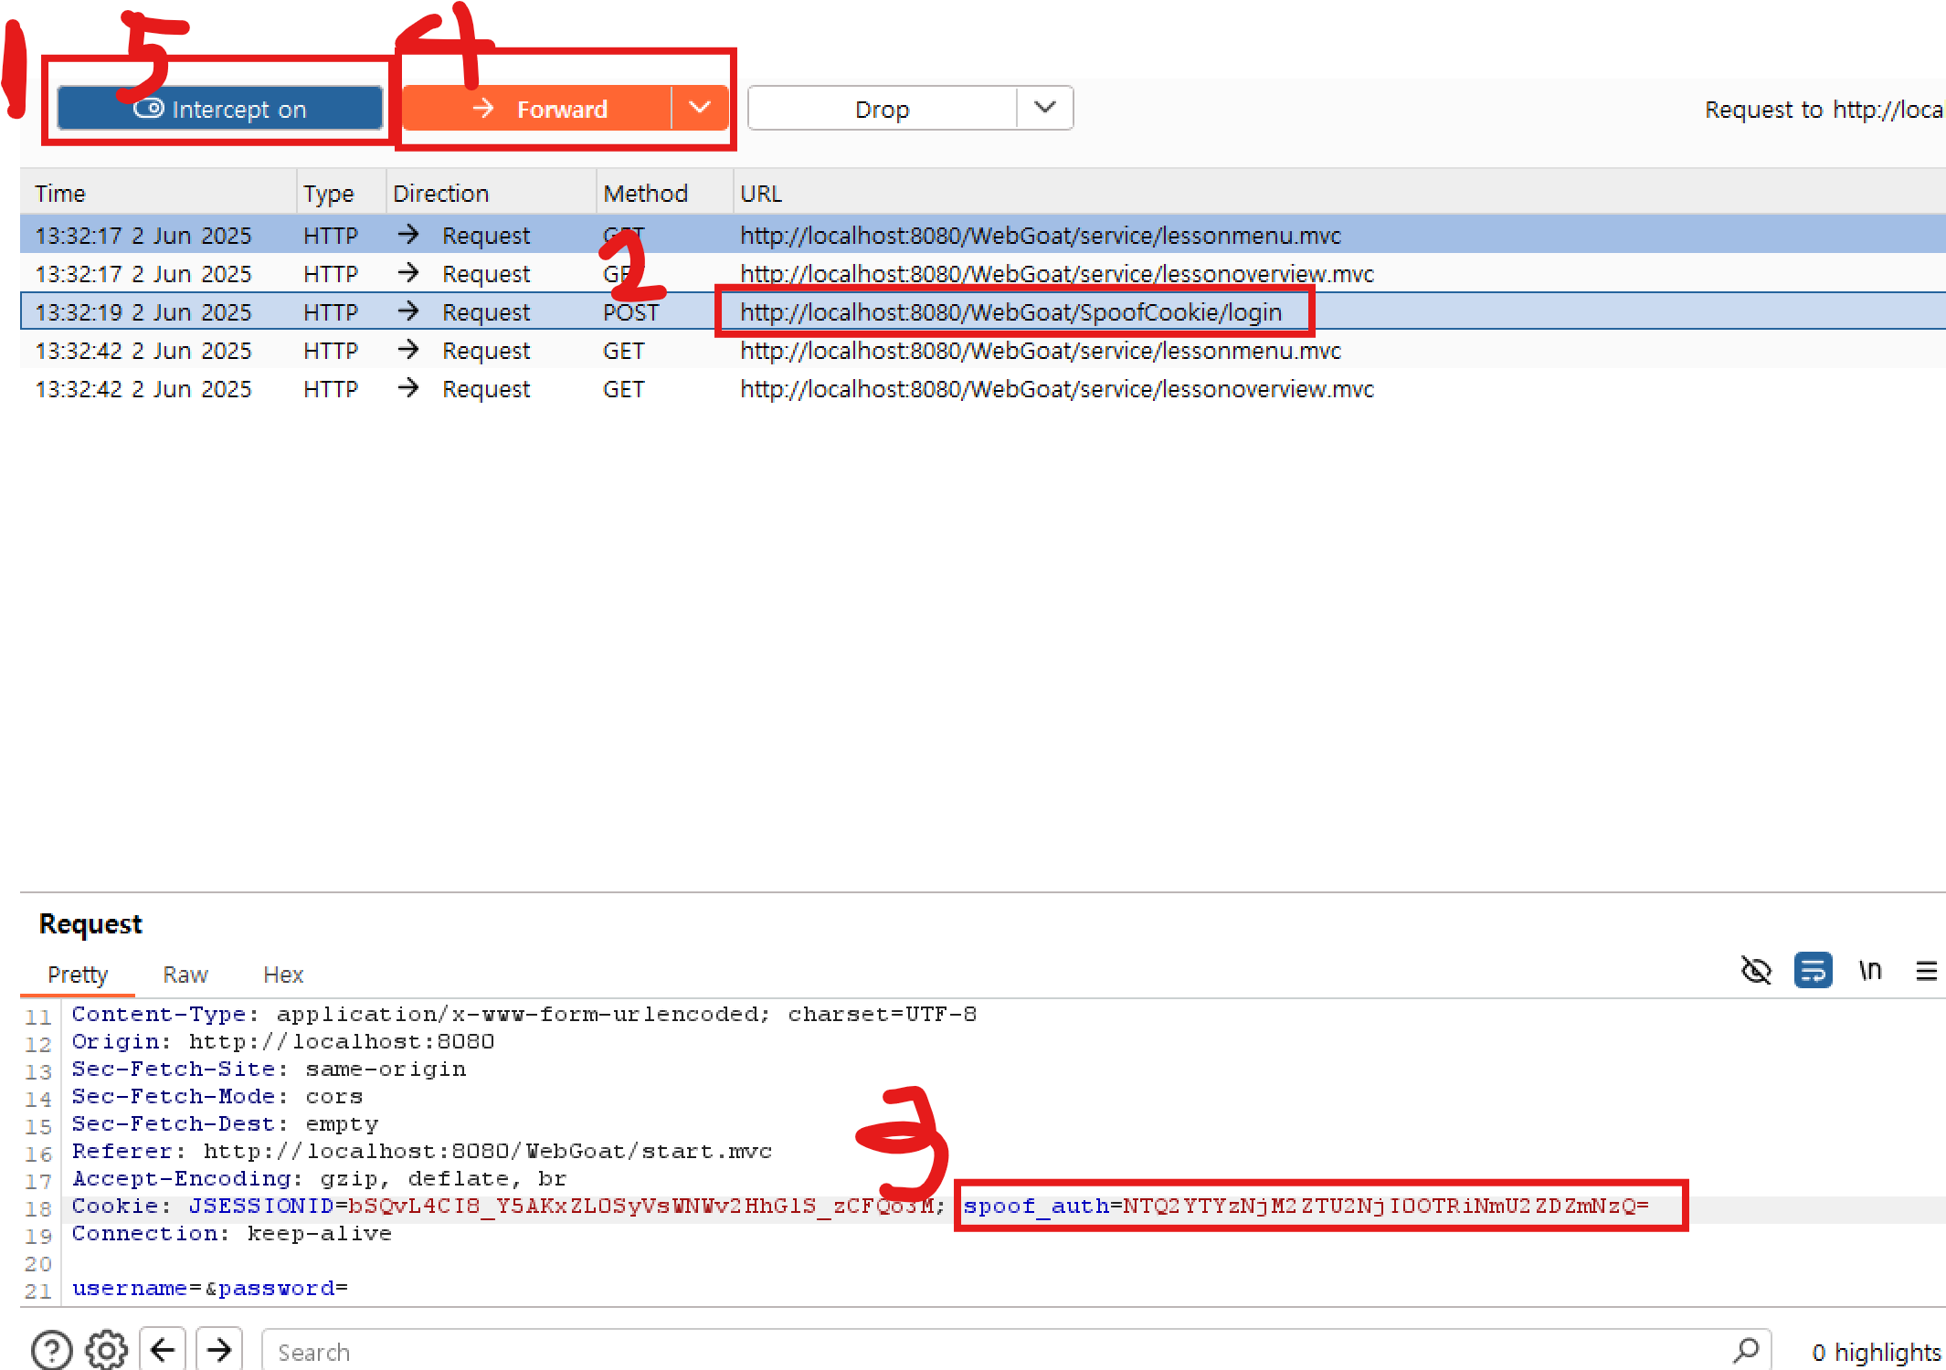Image resolution: width=1946 pixels, height=1370 pixels.
Task: Switch to the Hex tab
Action: pos(283,975)
